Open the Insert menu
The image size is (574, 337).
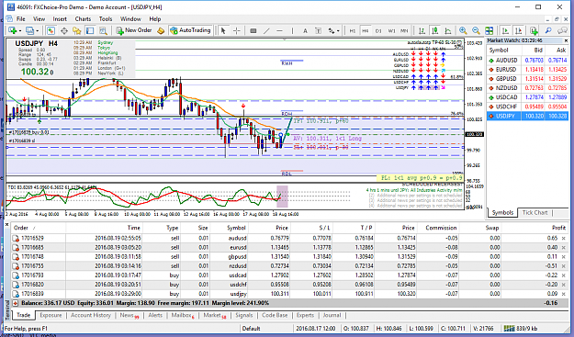coord(60,19)
